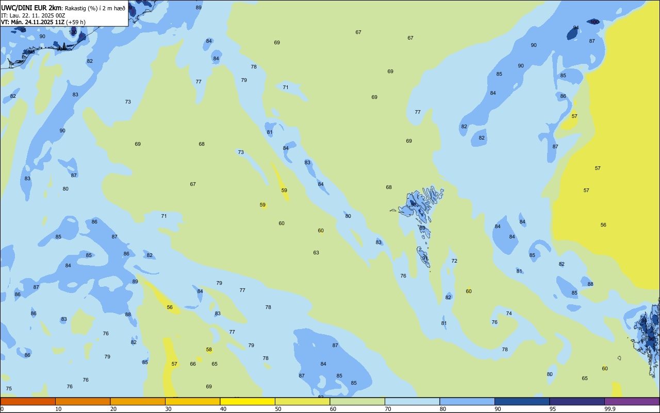
Task: Click the humidity value 91 on the island
Action: click(x=425, y=258)
